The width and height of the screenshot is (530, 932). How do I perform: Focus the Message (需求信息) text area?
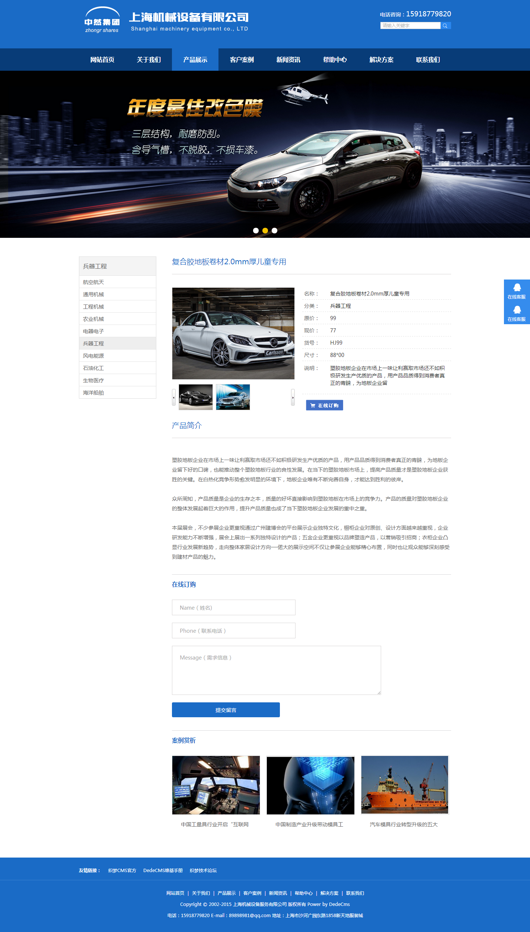[276, 670]
